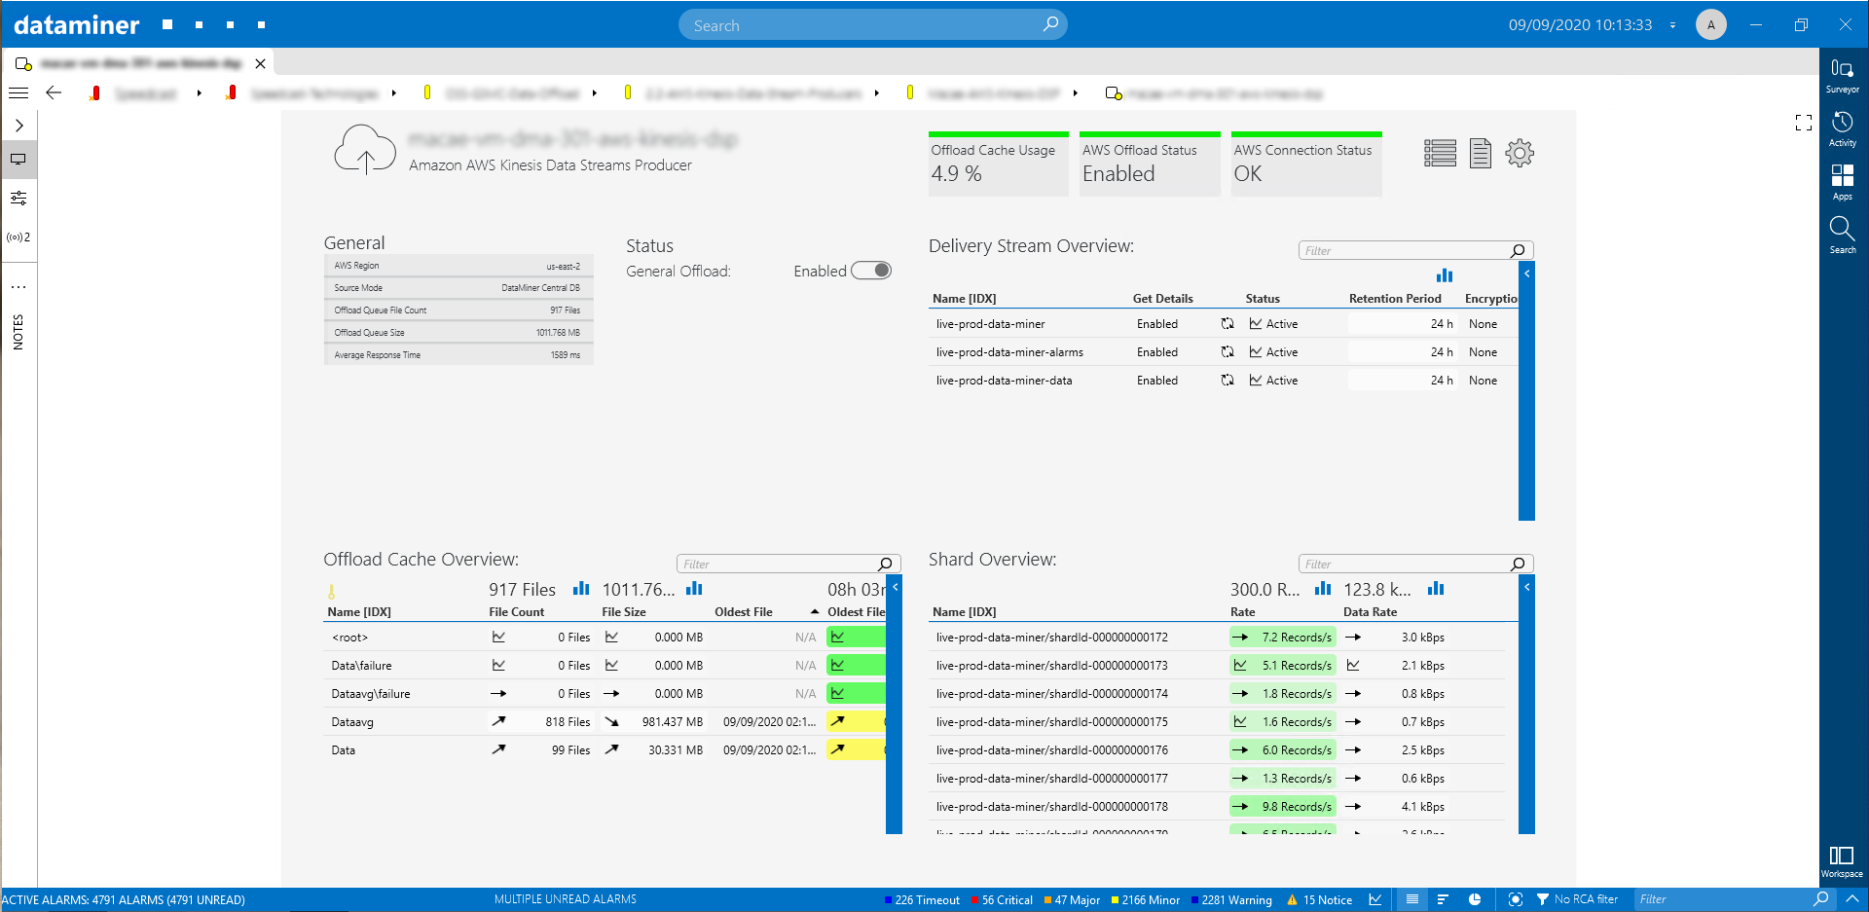1869x912 pixels.
Task: Switch alarm console to list view
Action: point(1411,899)
